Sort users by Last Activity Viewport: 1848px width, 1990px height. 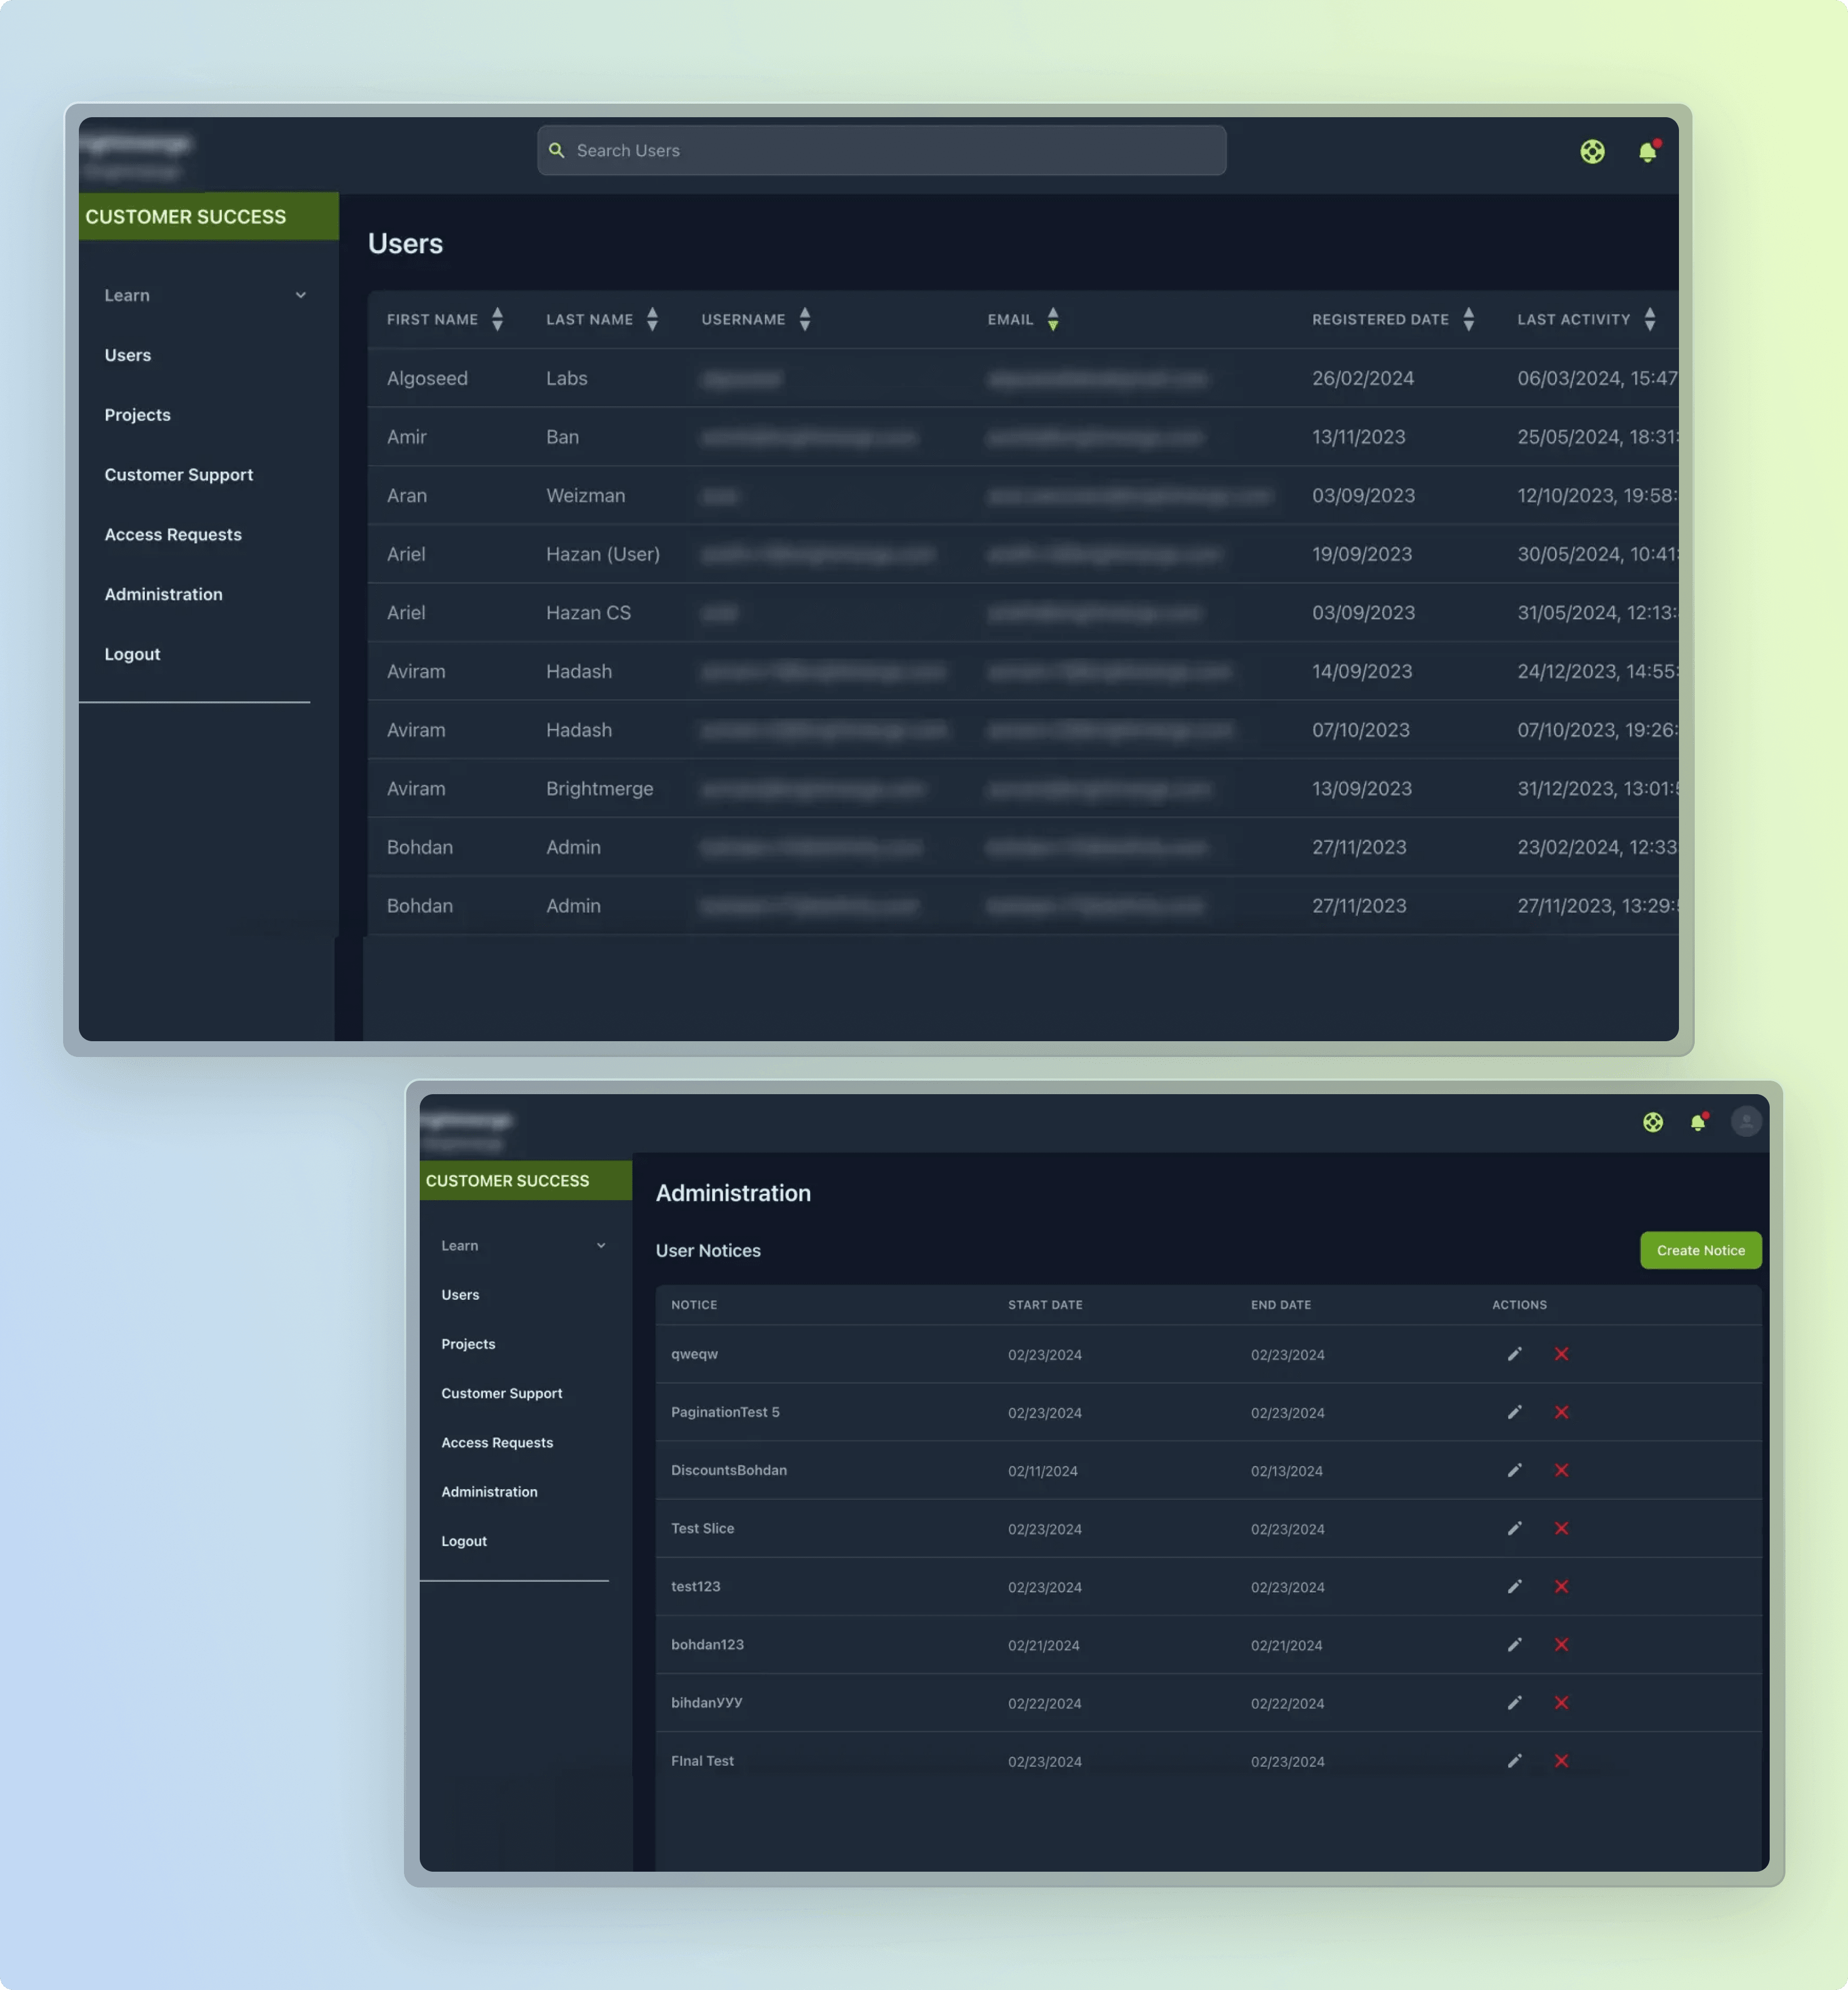1649,319
